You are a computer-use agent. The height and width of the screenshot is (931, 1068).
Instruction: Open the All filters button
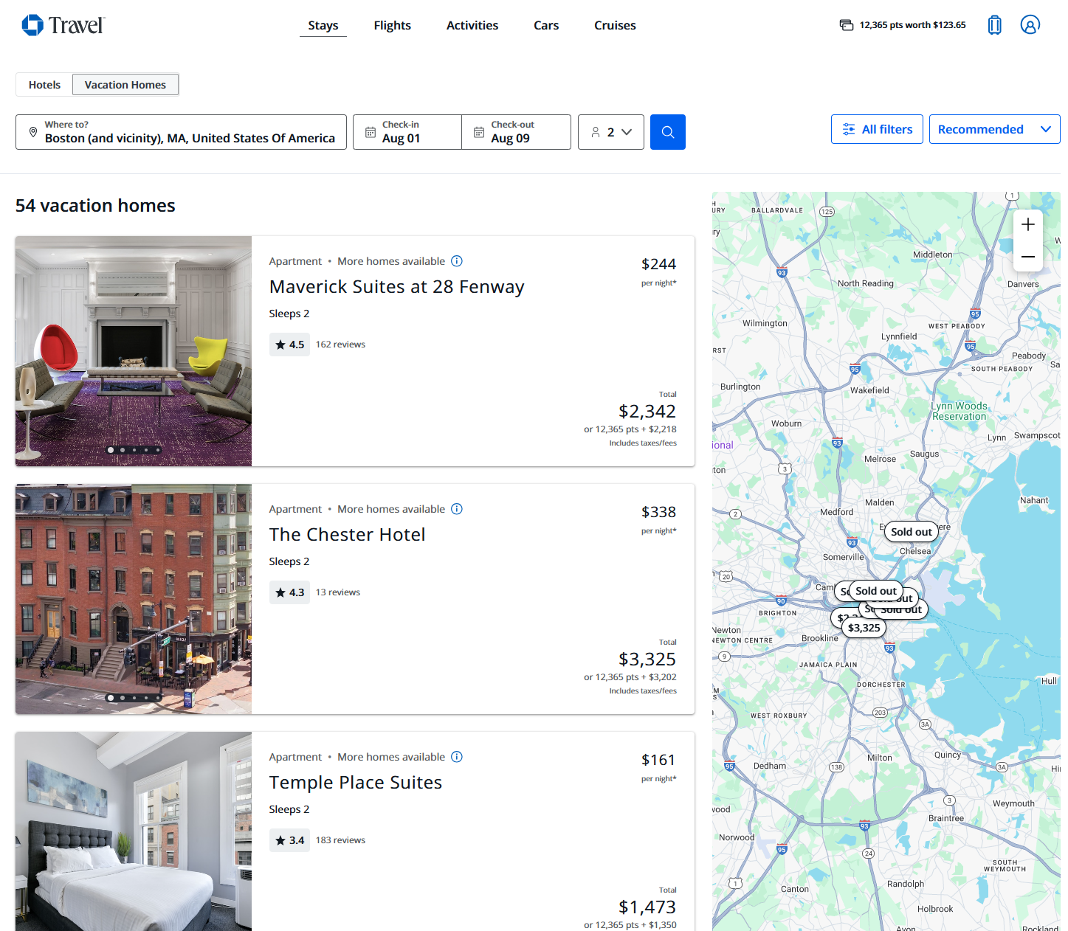coord(877,129)
